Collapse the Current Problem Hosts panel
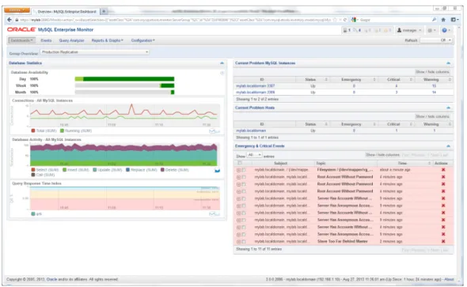 [448, 108]
